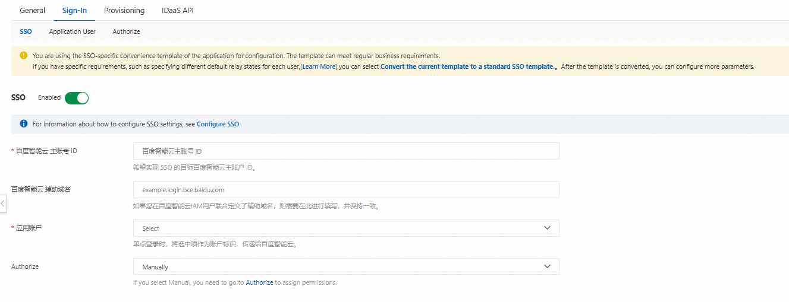Click the Authorize field label

(x=25, y=266)
